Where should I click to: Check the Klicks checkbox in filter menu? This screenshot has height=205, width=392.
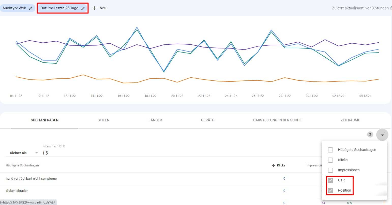(x=330, y=160)
